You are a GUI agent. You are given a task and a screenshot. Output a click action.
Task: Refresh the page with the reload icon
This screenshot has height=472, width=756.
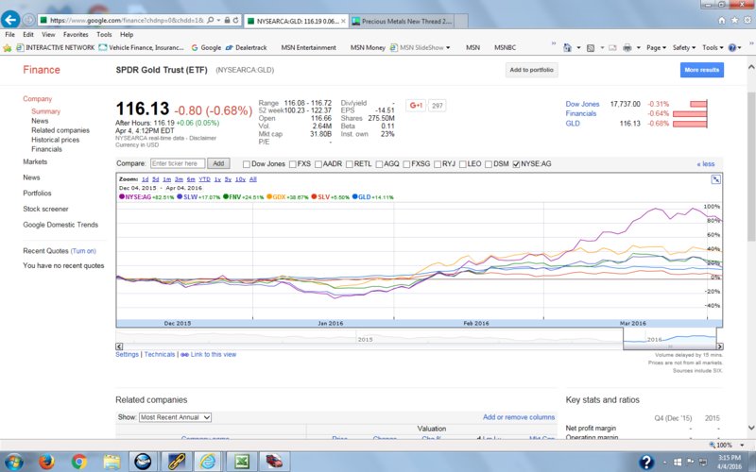(x=235, y=20)
